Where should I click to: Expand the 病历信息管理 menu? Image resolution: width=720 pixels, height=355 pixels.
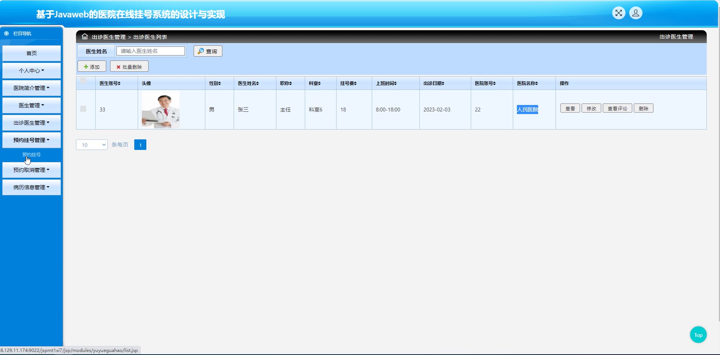[32, 187]
